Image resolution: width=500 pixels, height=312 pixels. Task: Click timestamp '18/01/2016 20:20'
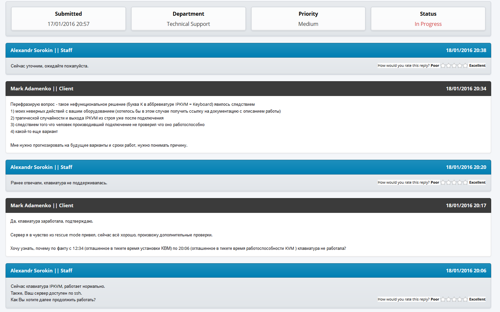[466, 167]
